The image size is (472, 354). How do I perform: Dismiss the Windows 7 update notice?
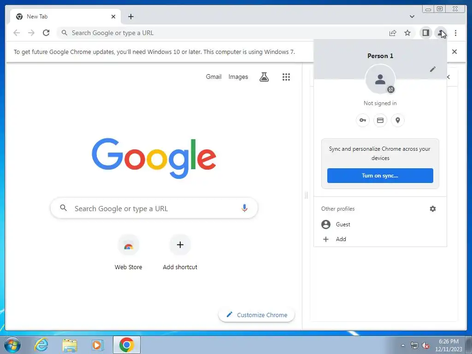point(454,52)
